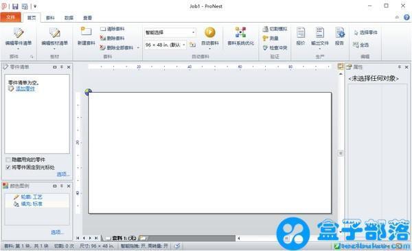Open the 96 × 48 in. plate size dropdown
This screenshot has height=251, width=412.
tap(184, 45)
